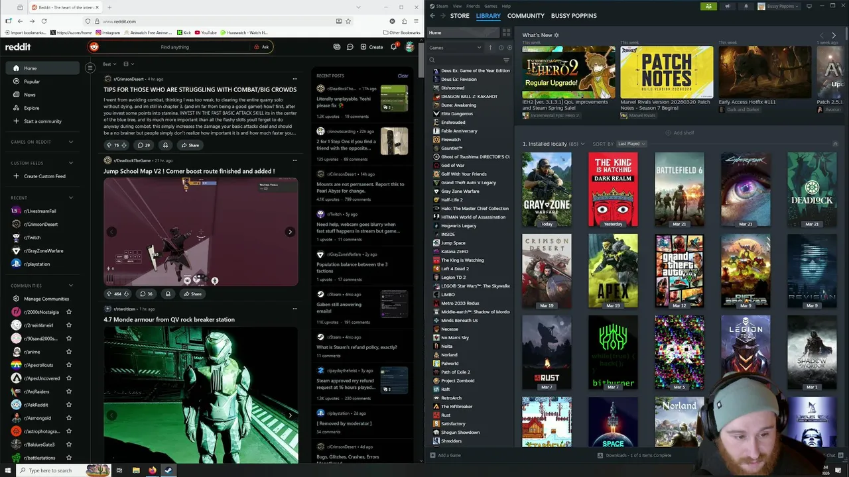This screenshot has height=477, width=849.
Task: Open Reddit notifications bell
Action: click(x=393, y=47)
